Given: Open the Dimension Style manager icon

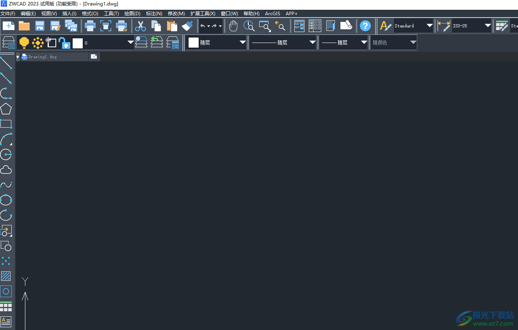Looking at the screenshot, I should pyautogui.click(x=444, y=26).
